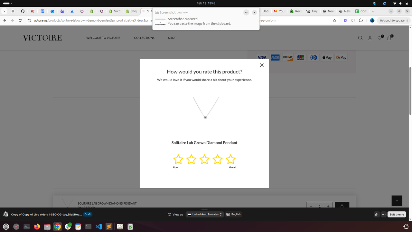
Task: Open Firefox from the dock
Action: [37, 227]
